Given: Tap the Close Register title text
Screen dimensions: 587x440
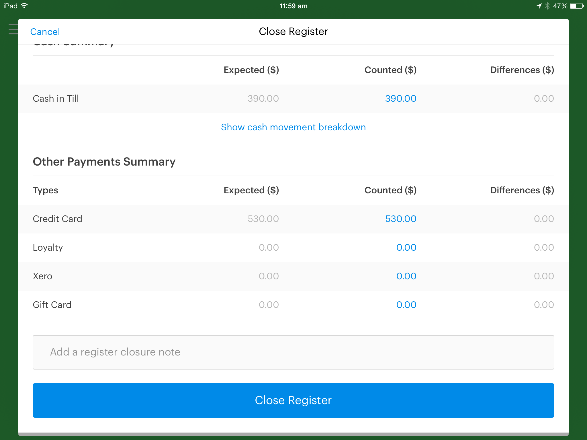Looking at the screenshot, I should pyautogui.click(x=293, y=32).
